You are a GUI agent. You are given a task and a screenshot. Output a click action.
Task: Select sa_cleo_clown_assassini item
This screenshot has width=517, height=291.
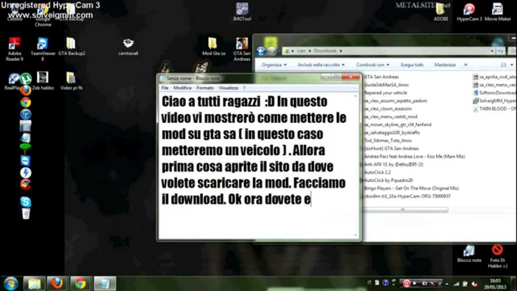[388, 109]
